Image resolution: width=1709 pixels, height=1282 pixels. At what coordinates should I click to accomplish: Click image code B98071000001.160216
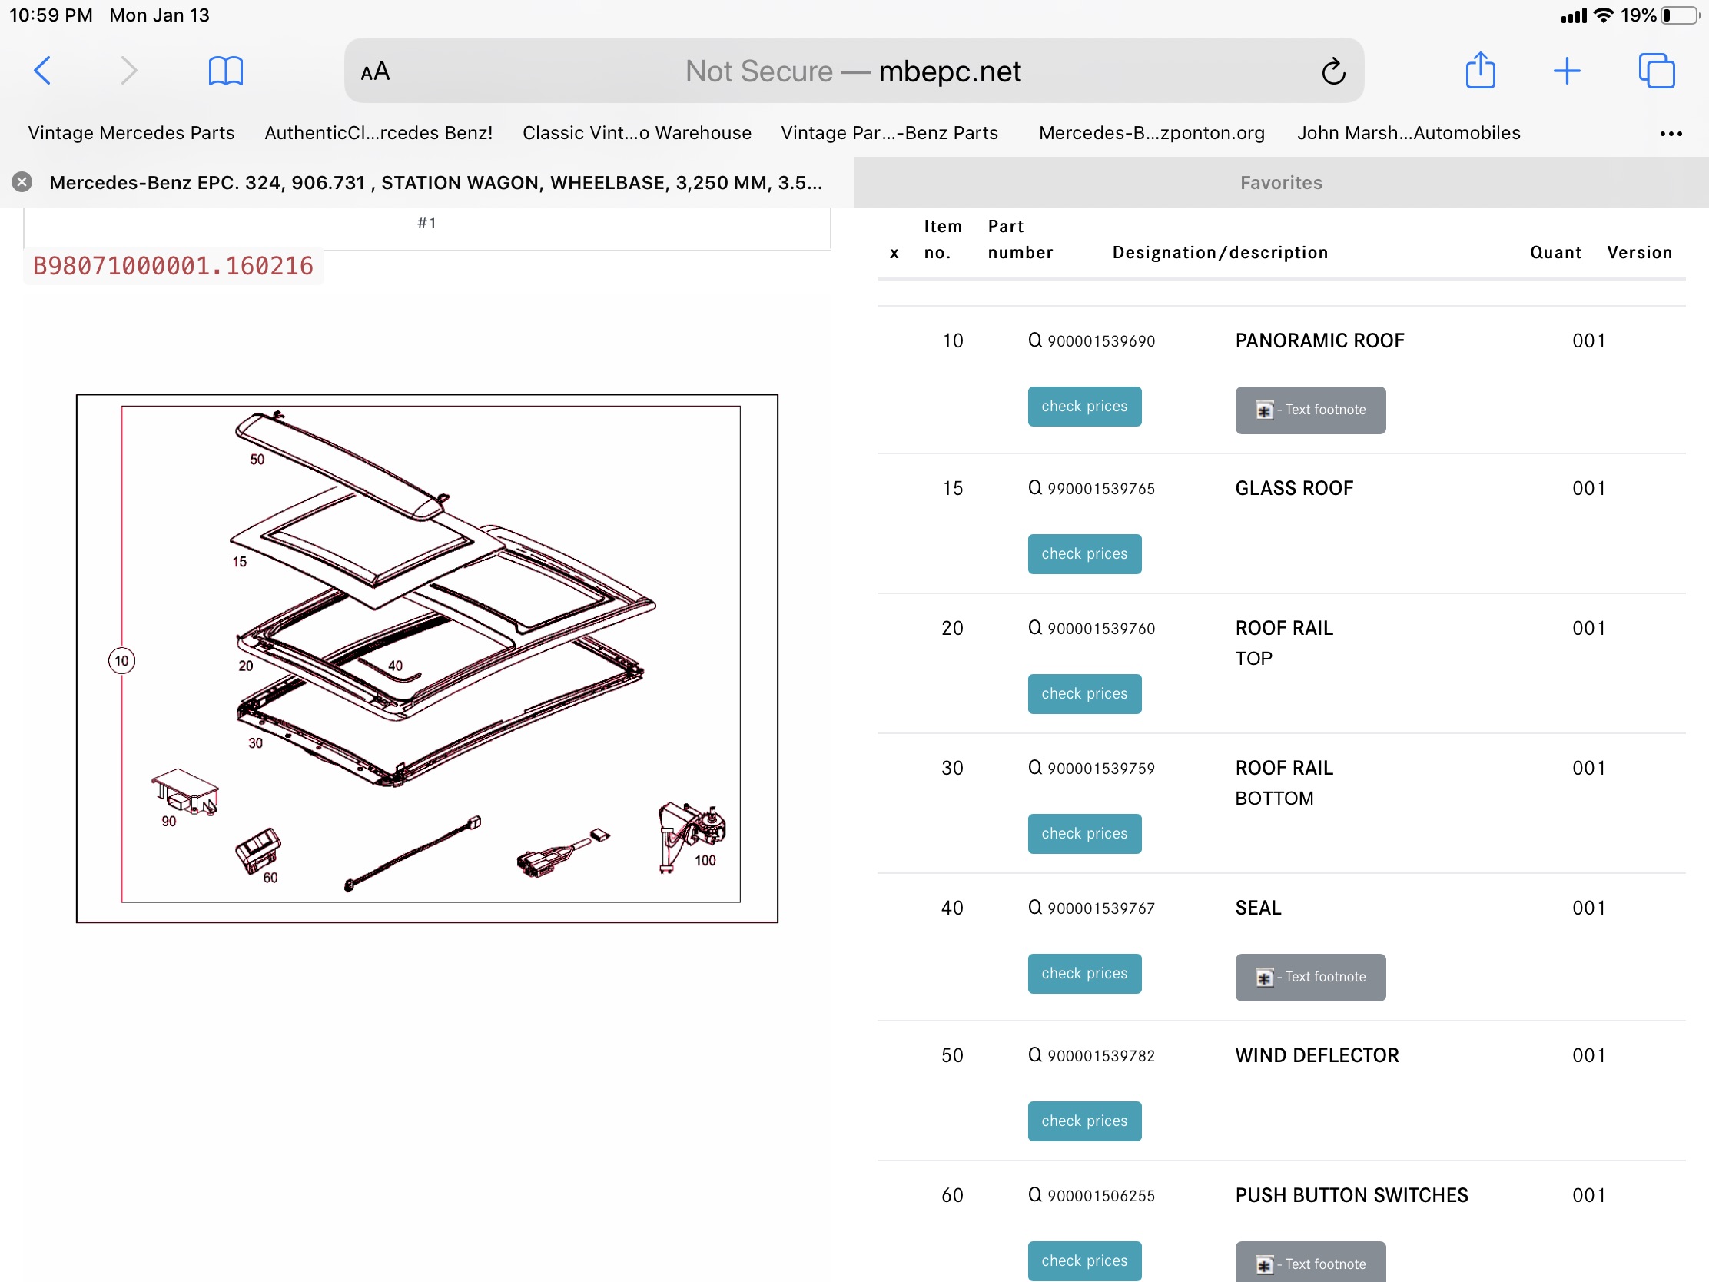173,266
